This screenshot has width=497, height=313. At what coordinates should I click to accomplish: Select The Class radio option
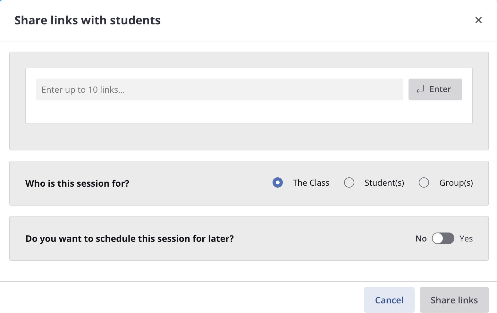[278, 182]
